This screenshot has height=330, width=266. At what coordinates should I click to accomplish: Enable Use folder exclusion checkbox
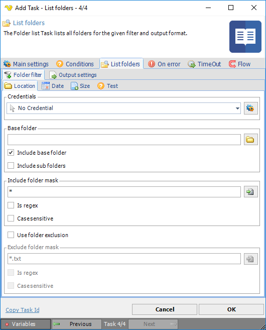point(11,235)
